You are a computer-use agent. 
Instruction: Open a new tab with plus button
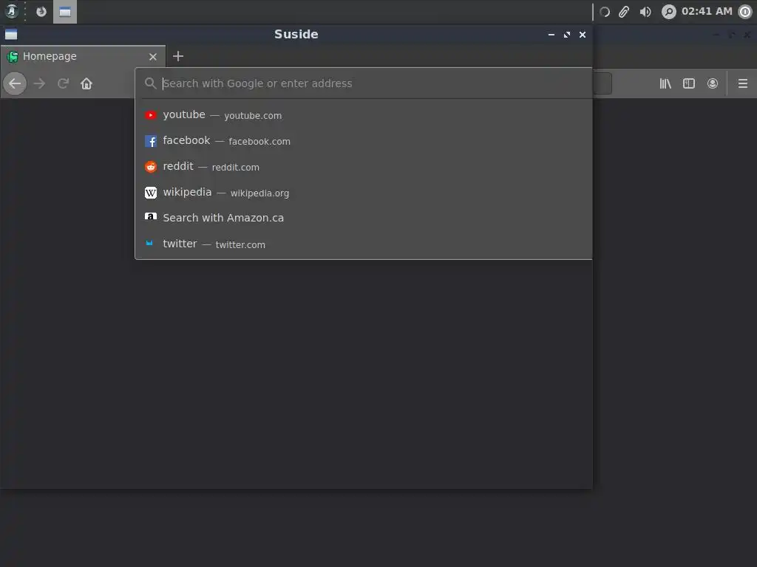point(178,56)
